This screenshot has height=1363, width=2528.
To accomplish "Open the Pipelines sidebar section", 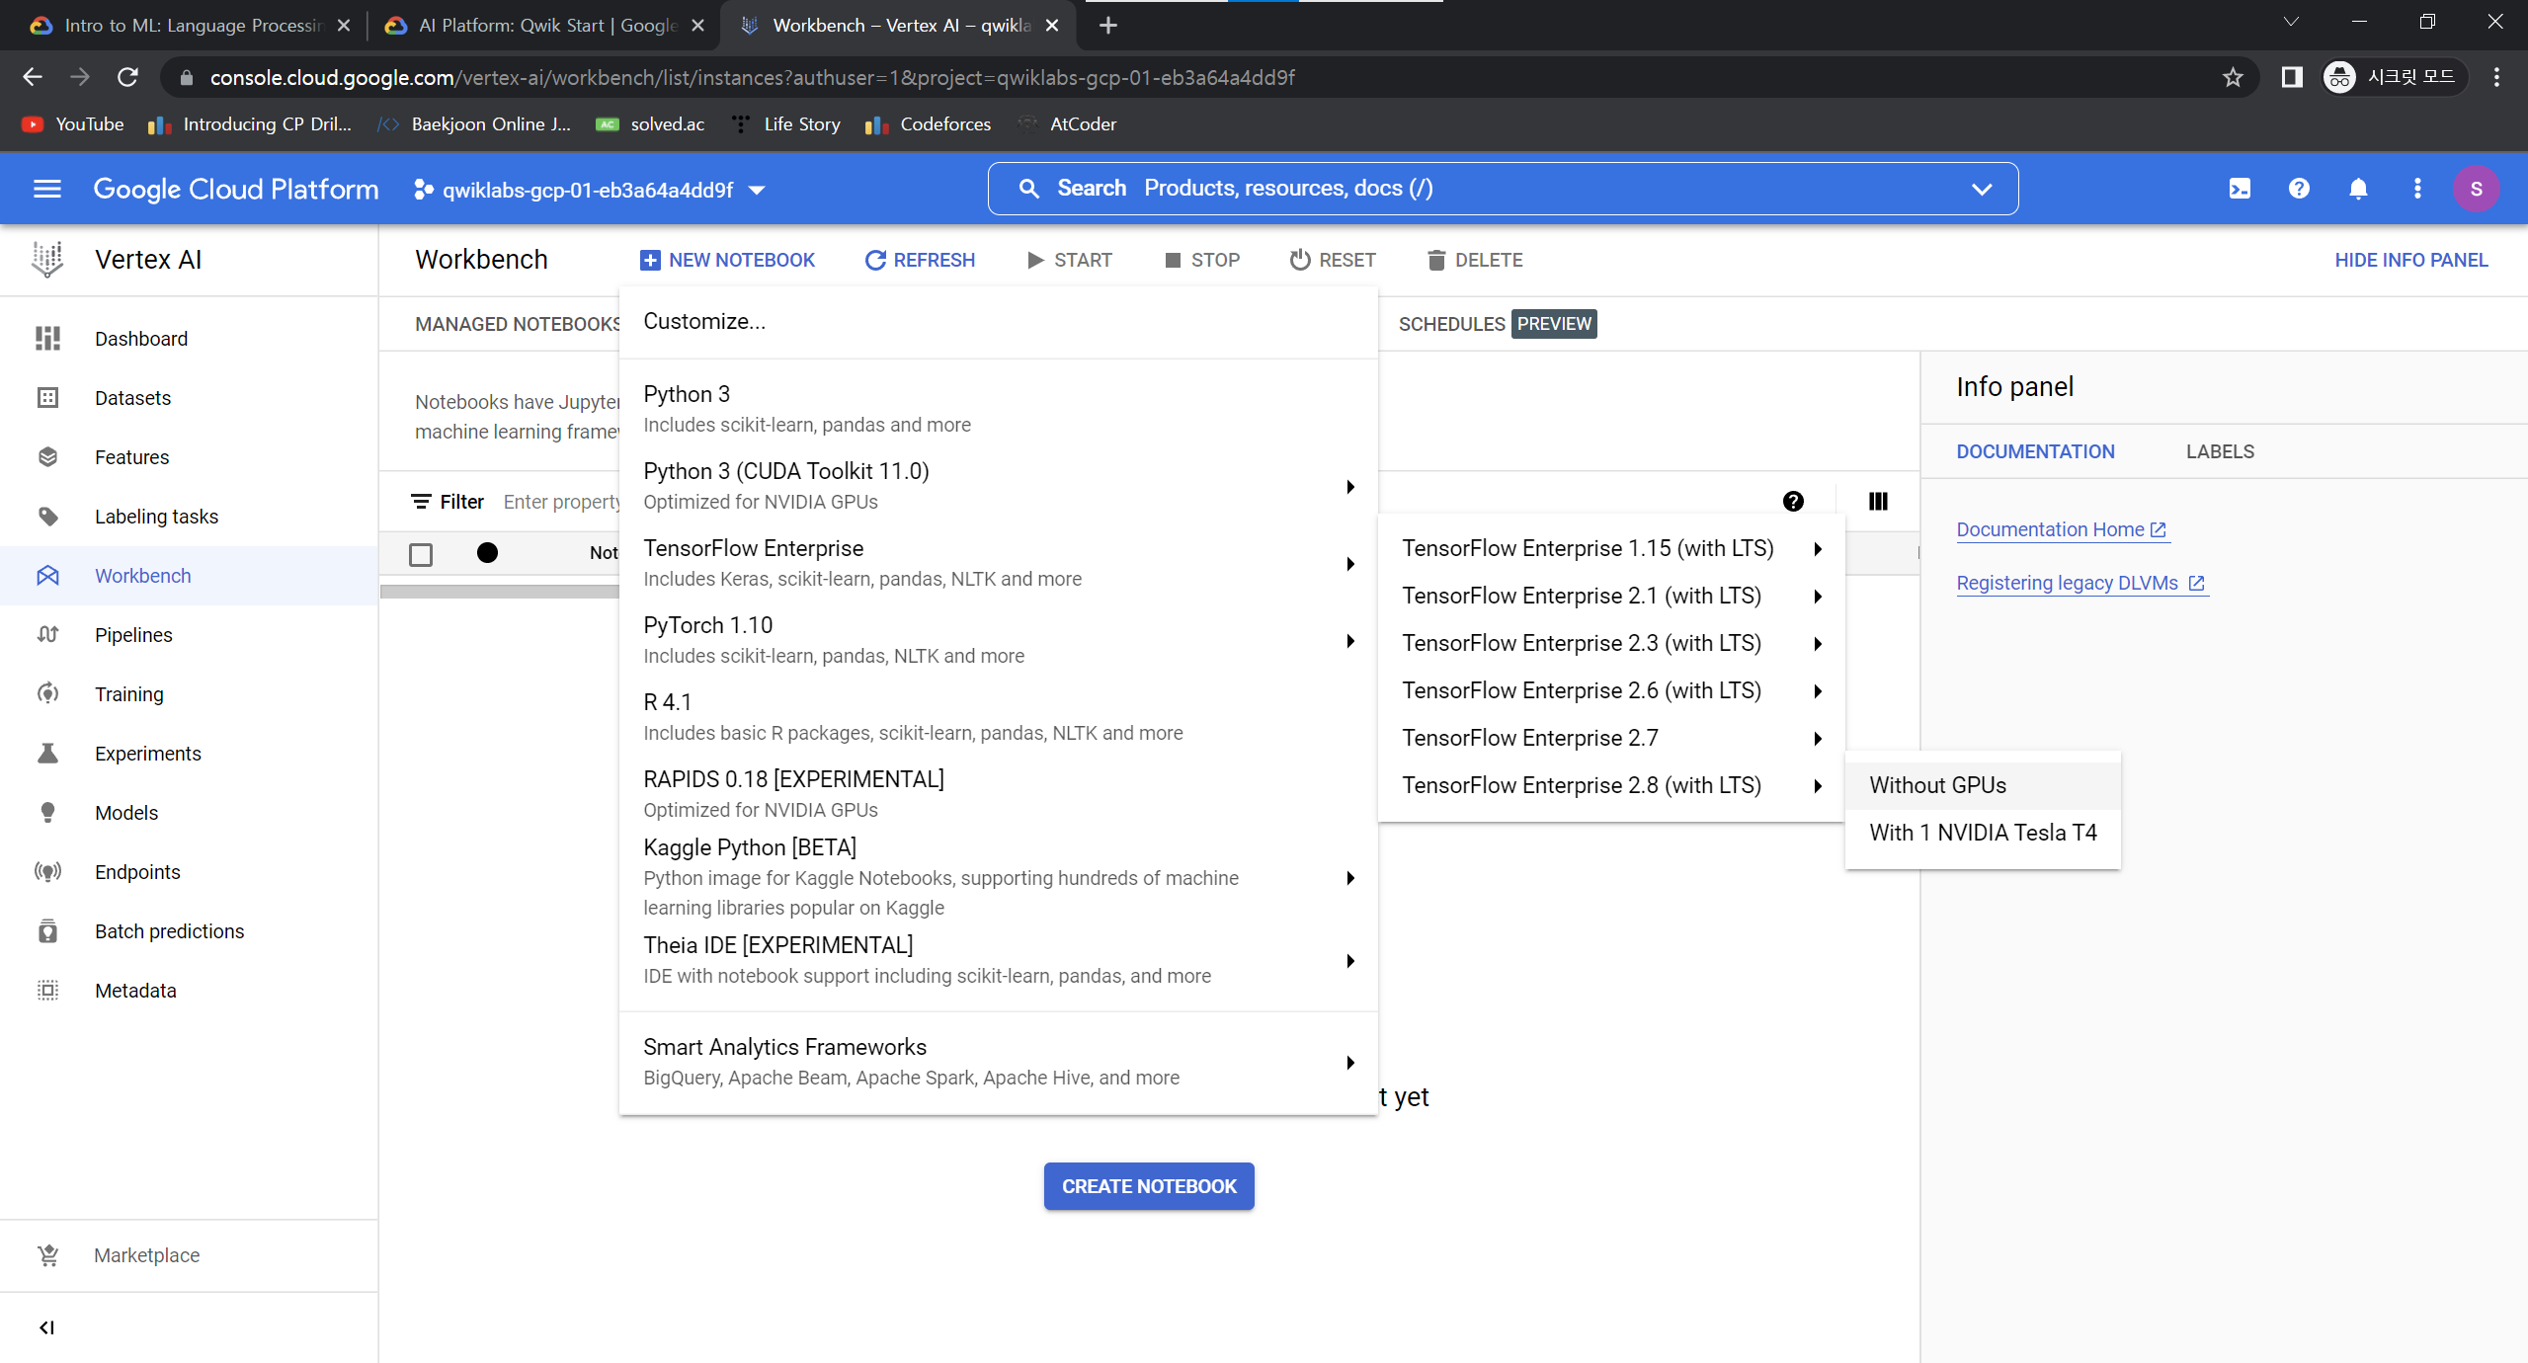I will click(x=133, y=635).
